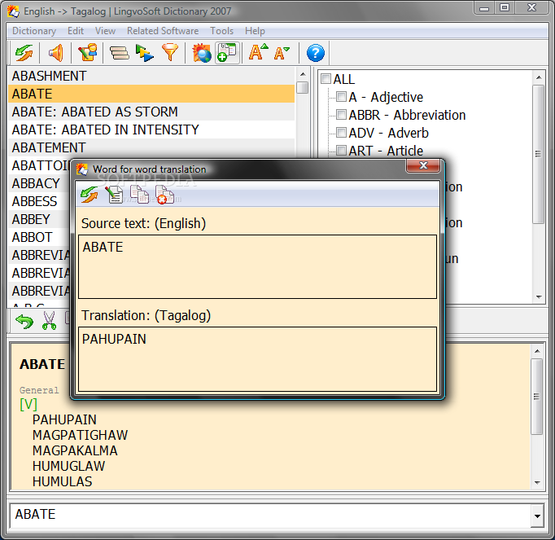Open the user dictionary icon with person

click(87, 53)
